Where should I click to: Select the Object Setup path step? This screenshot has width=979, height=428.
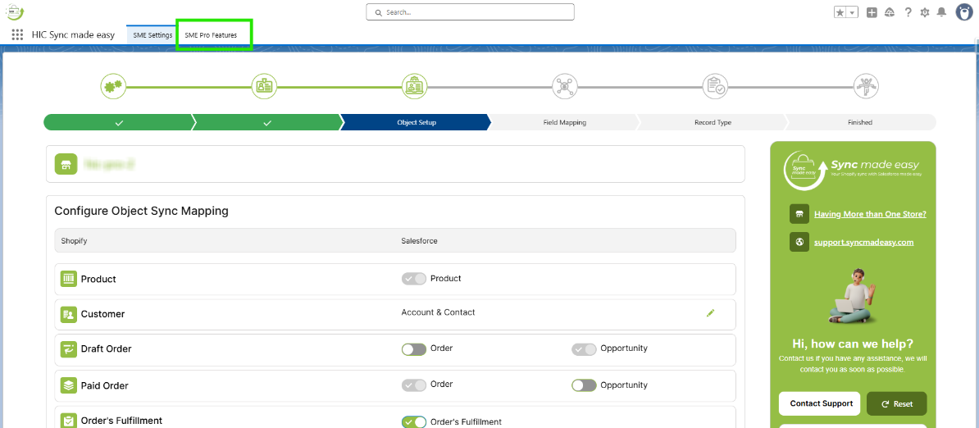tap(416, 122)
